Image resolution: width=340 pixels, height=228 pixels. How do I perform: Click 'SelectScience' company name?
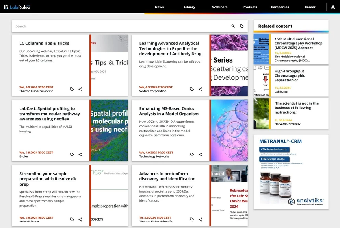coord(29,221)
